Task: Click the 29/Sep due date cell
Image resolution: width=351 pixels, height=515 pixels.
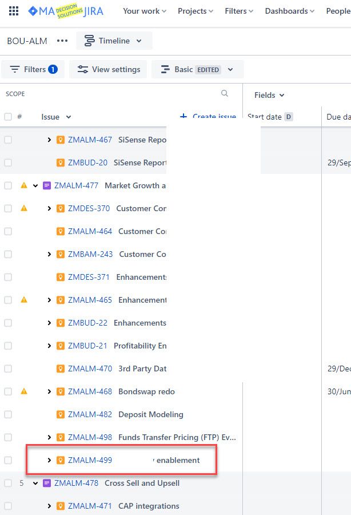Action: (339, 163)
